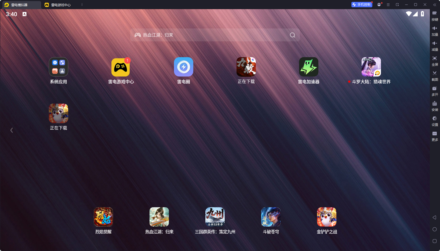Tap the downloading penguin game icon

[x=59, y=113]
